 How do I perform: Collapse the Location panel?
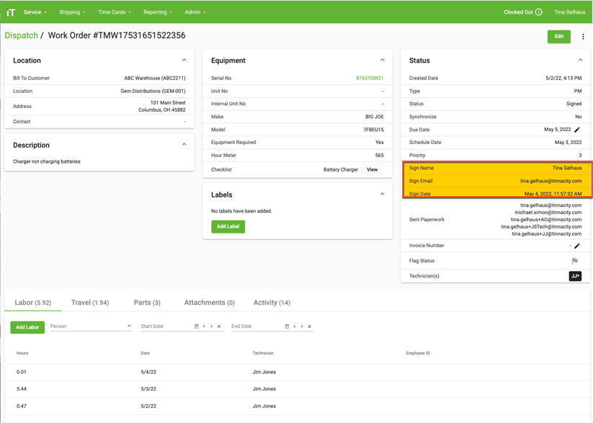tap(184, 61)
